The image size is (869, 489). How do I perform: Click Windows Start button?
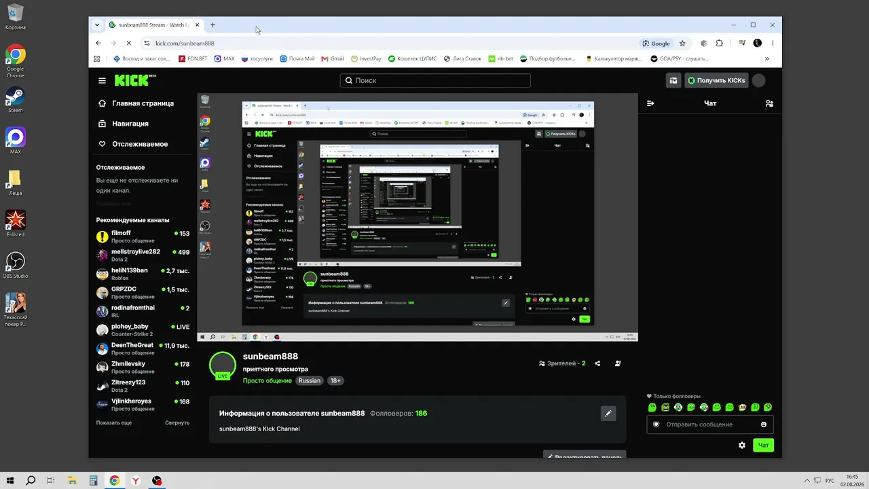tap(10, 481)
